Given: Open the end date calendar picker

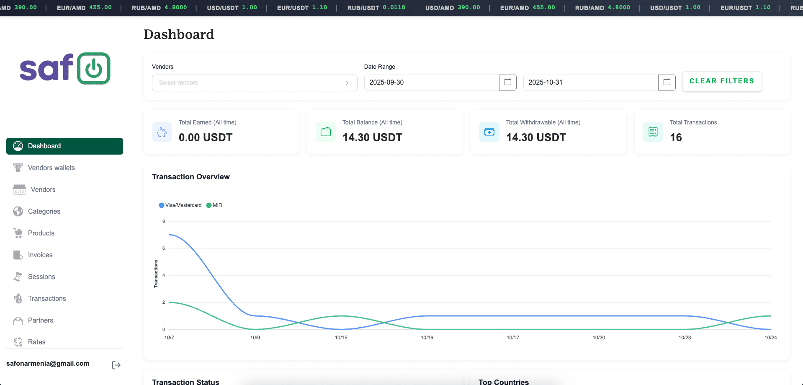Looking at the screenshot, I should point(667,83).
